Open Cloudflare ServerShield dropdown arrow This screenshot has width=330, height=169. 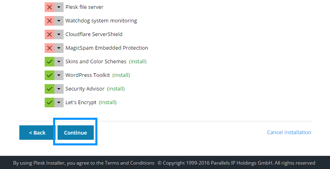[59, 34]
